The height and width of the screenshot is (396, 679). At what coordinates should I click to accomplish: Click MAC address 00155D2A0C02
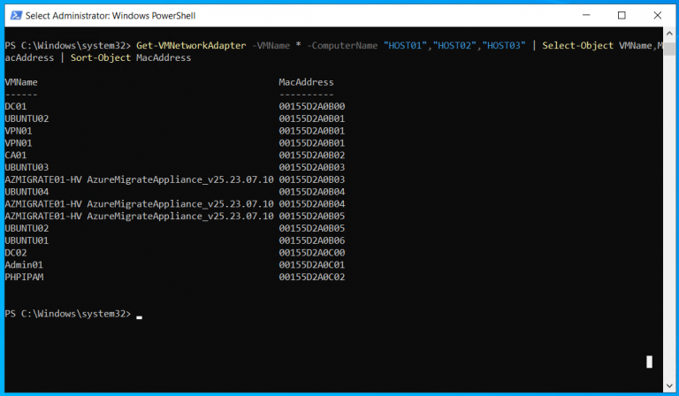tap(311, 277)
